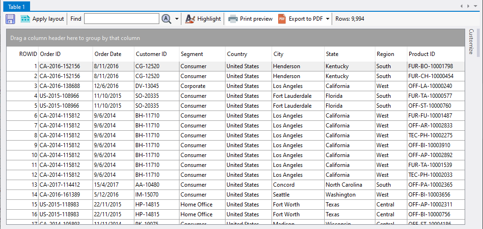Image resolution: width=483 pixels, height=229 pixels.
Task: Click the save disk icon
Action: 10,19
